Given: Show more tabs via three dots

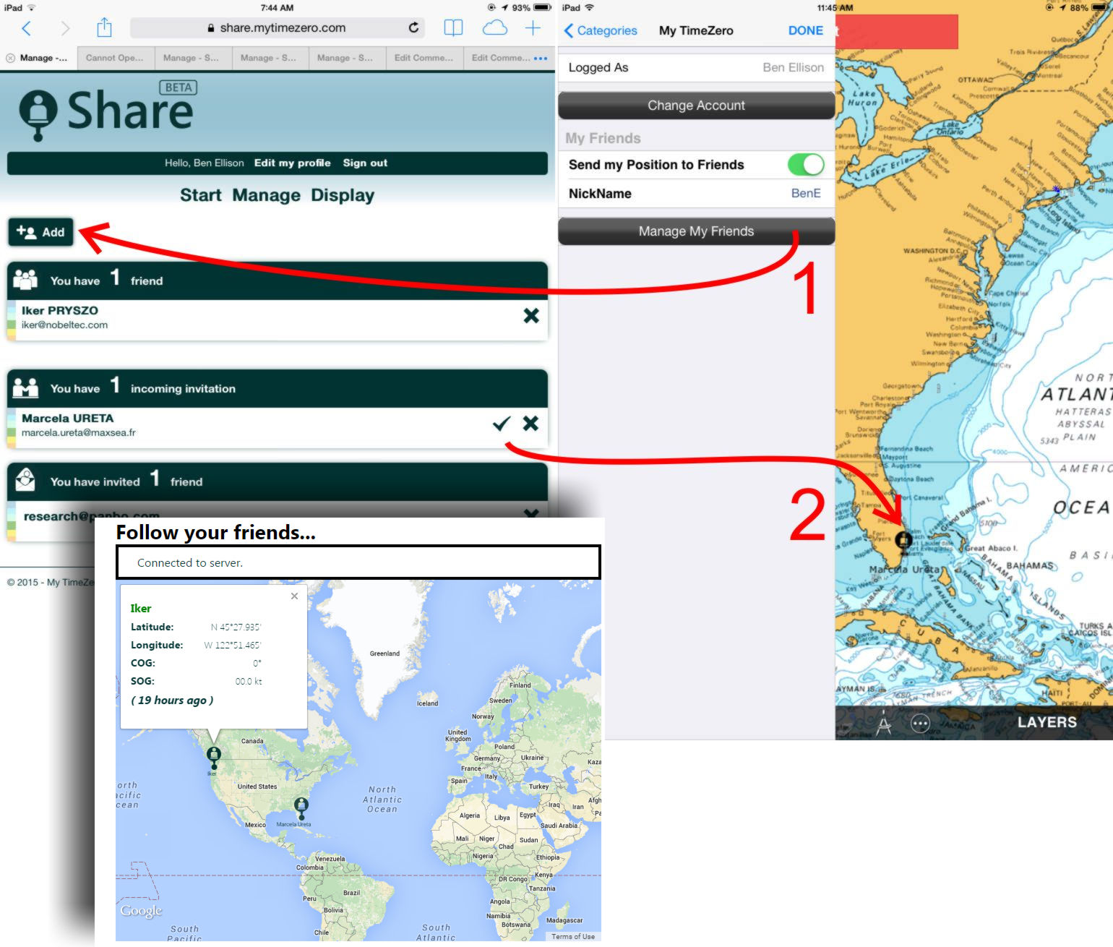Looking at the screenshot, I should click(541, 58).
